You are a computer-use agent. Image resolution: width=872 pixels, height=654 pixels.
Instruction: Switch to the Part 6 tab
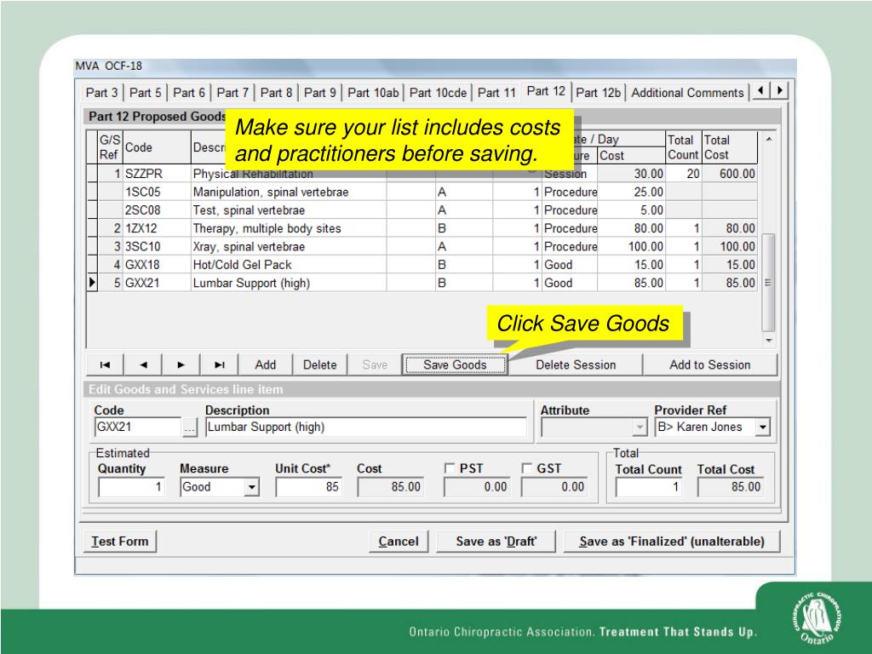click(x=189, y=93)
